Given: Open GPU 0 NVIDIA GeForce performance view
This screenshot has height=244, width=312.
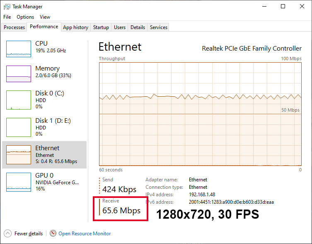Looking at the screenshot, I should pyautogui.click(x=44, y=182).
